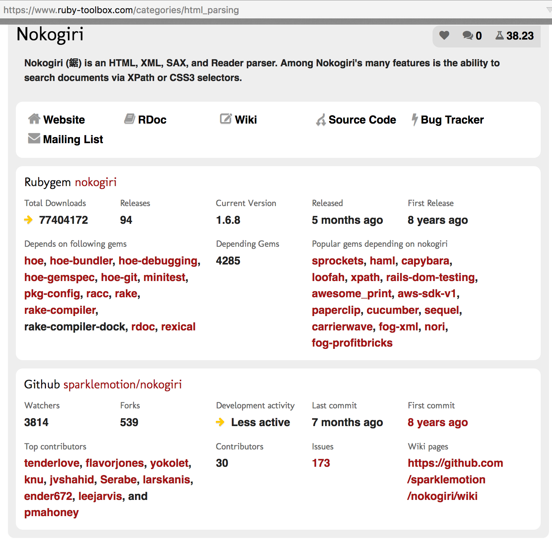
Task: Click the hoe gem link
Action: coord(34,261)
